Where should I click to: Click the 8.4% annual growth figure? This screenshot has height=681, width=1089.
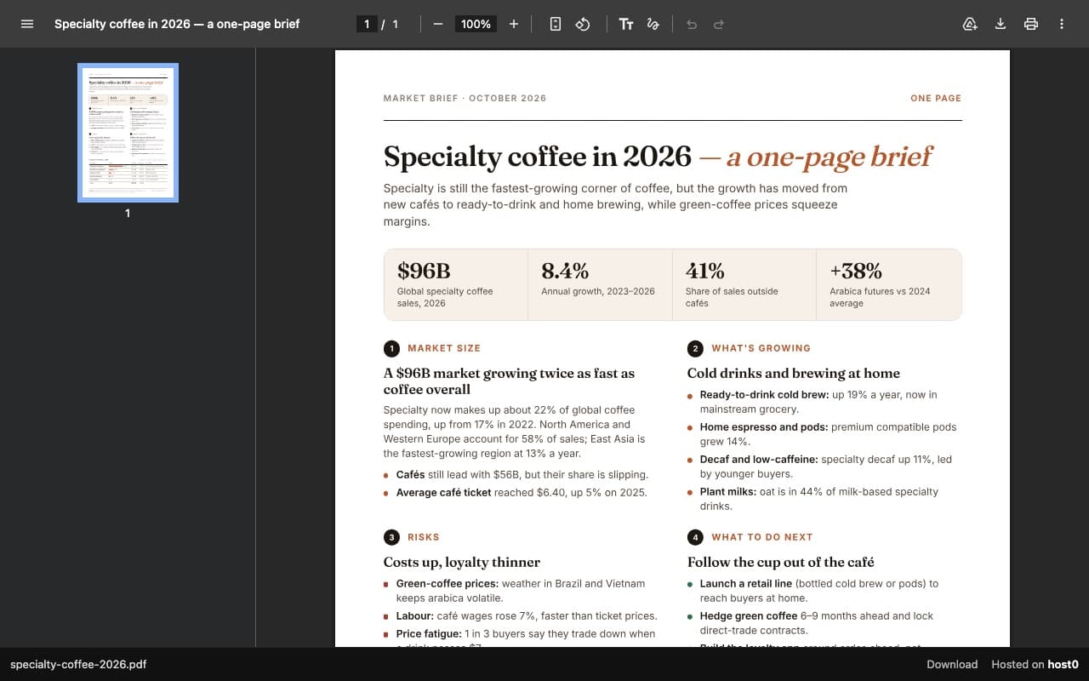pyautogui.click(x=565, y=271)
